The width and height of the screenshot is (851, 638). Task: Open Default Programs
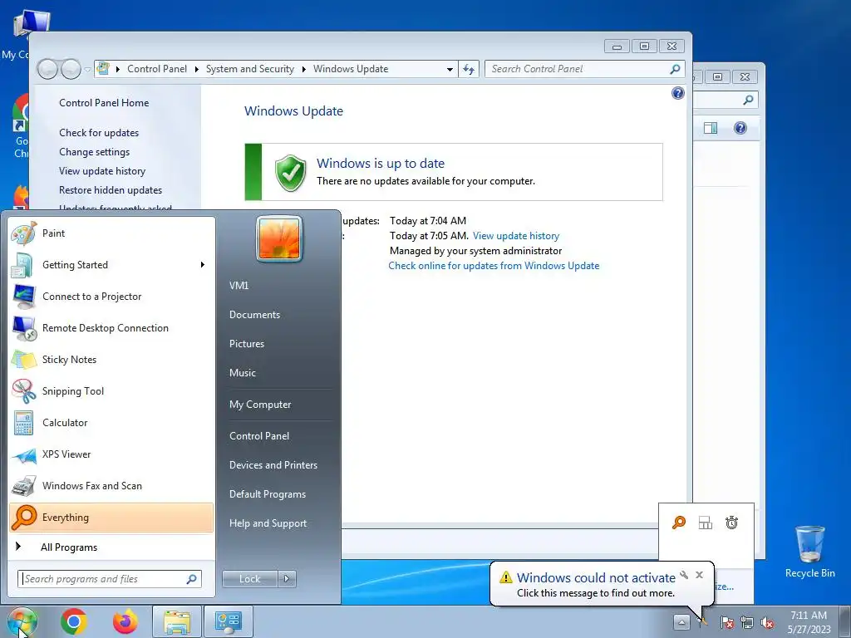pyautogui.click(x=267, y=494)
